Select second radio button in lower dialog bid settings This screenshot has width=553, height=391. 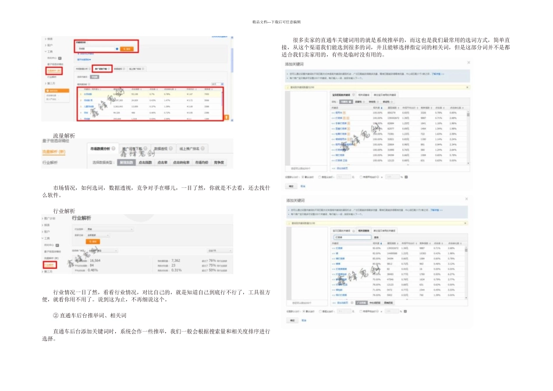pos(320,311)
